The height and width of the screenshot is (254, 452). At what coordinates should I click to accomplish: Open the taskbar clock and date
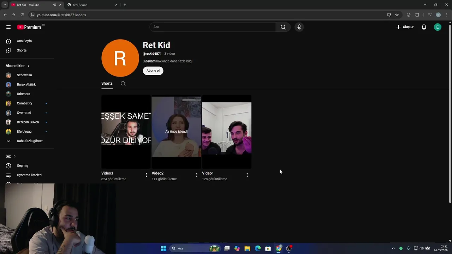pos(441,248)
